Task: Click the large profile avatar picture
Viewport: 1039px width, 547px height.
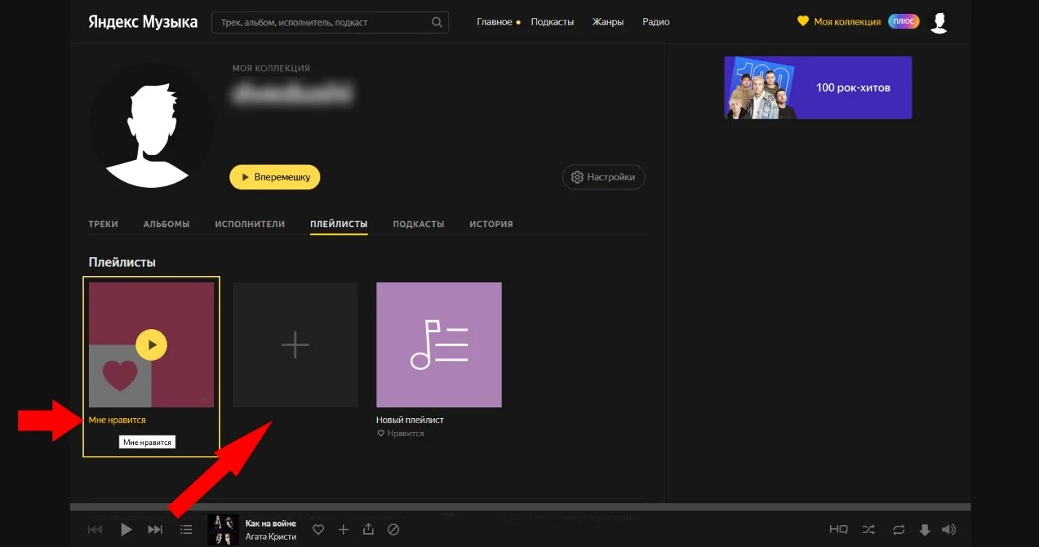Action: (x=151, y=125)
